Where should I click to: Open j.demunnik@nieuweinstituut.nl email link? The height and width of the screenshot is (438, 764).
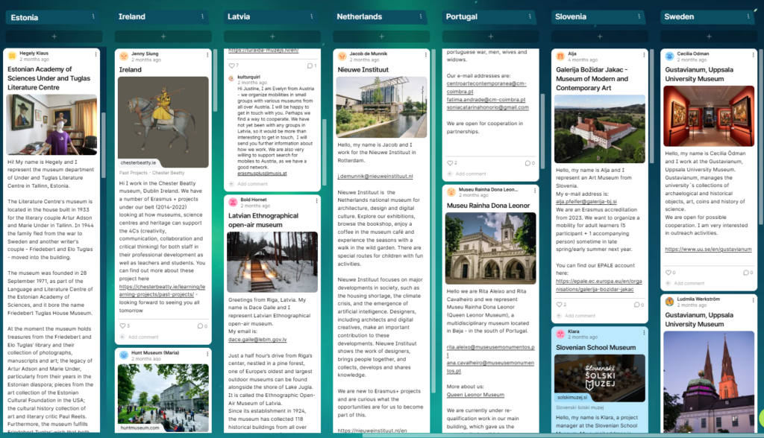pyautogui.click(x=375, y=177)
